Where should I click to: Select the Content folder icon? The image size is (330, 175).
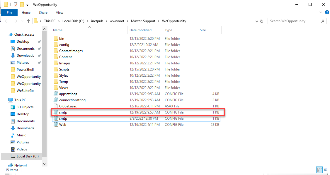56,57
